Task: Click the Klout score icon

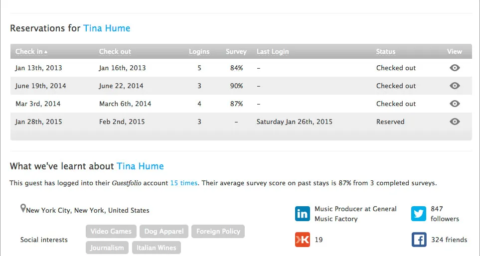Action: coord(302,240)
